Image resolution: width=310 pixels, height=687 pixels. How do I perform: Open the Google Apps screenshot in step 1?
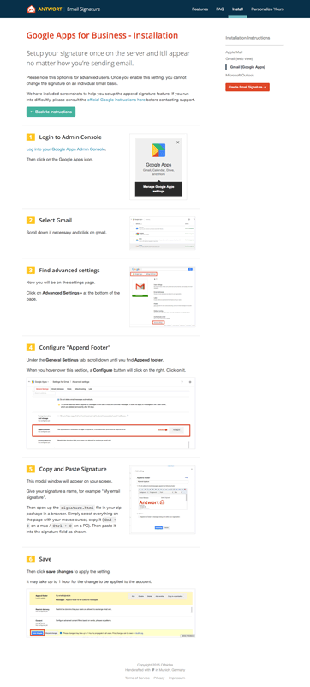click(158, 167)
